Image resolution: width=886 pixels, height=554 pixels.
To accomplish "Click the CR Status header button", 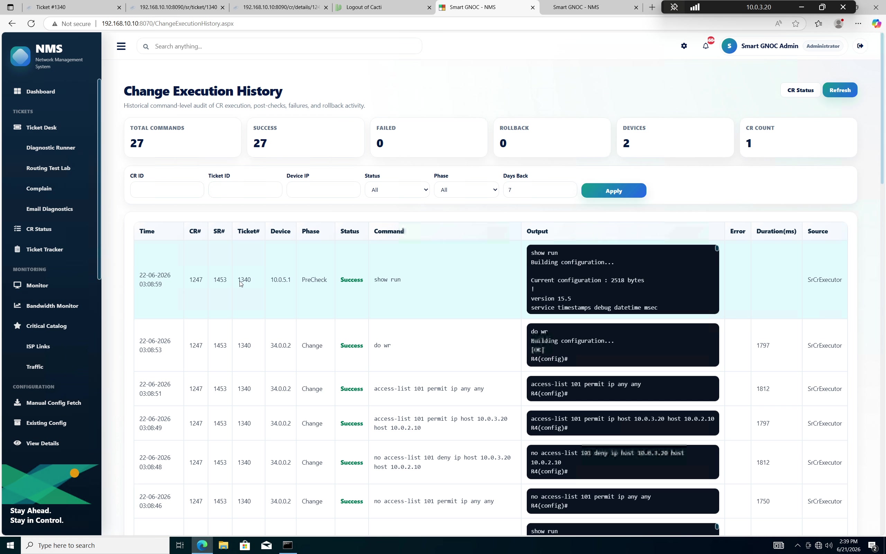I will click(x=800, y=90).
